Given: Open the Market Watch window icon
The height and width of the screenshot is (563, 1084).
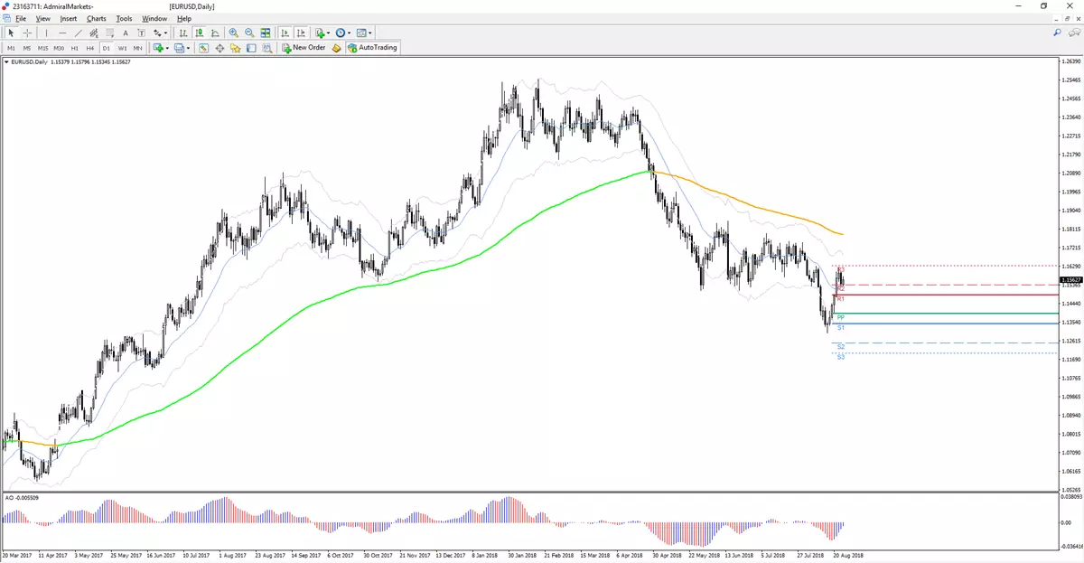Looking at the screenshot, I should (x=203, y=48).
